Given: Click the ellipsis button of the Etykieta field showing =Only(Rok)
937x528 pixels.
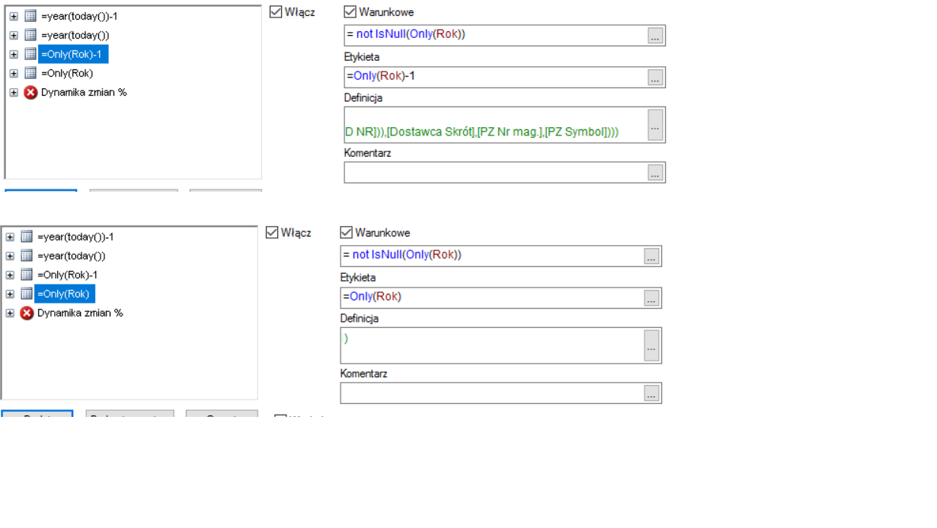Looking at the screenshot, I should click(x=651, y=298).
